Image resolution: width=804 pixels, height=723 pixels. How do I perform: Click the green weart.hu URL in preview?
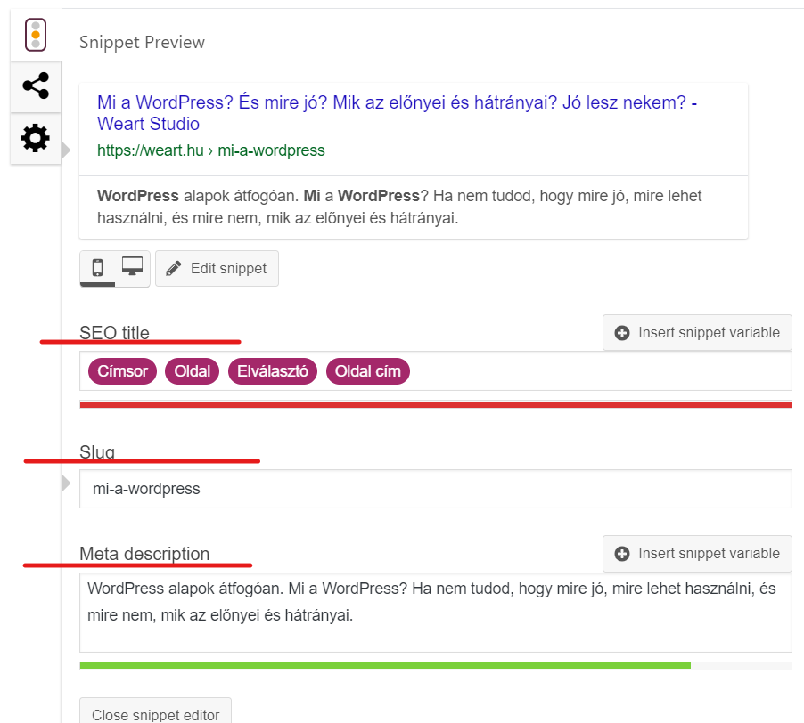(x=210, y=150)
